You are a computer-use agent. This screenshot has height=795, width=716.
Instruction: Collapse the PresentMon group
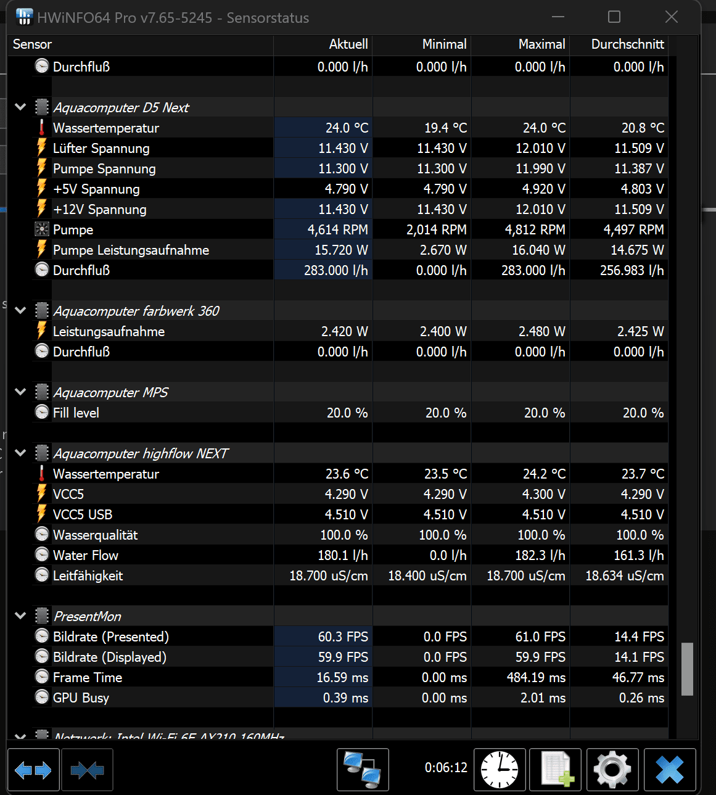click(20, 616)
